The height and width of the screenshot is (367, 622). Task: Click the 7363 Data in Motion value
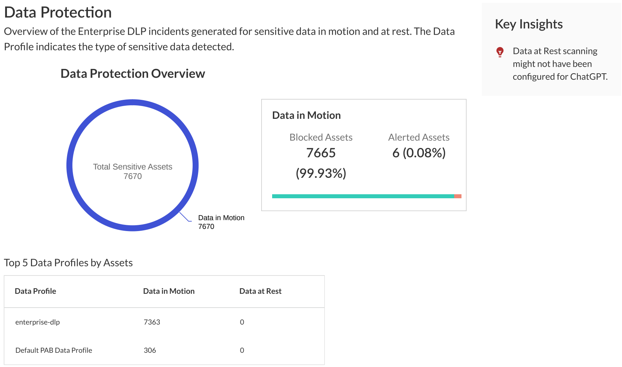pos(152,322)
